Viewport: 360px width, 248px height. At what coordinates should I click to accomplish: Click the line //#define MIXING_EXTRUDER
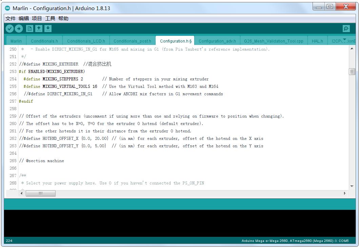click(x=65, y=64)
